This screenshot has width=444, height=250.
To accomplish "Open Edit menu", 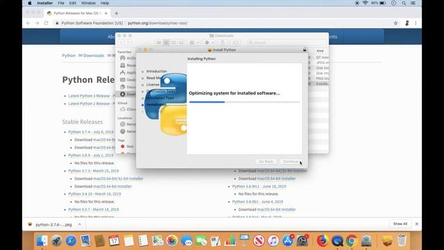I will tap(72, 3).
